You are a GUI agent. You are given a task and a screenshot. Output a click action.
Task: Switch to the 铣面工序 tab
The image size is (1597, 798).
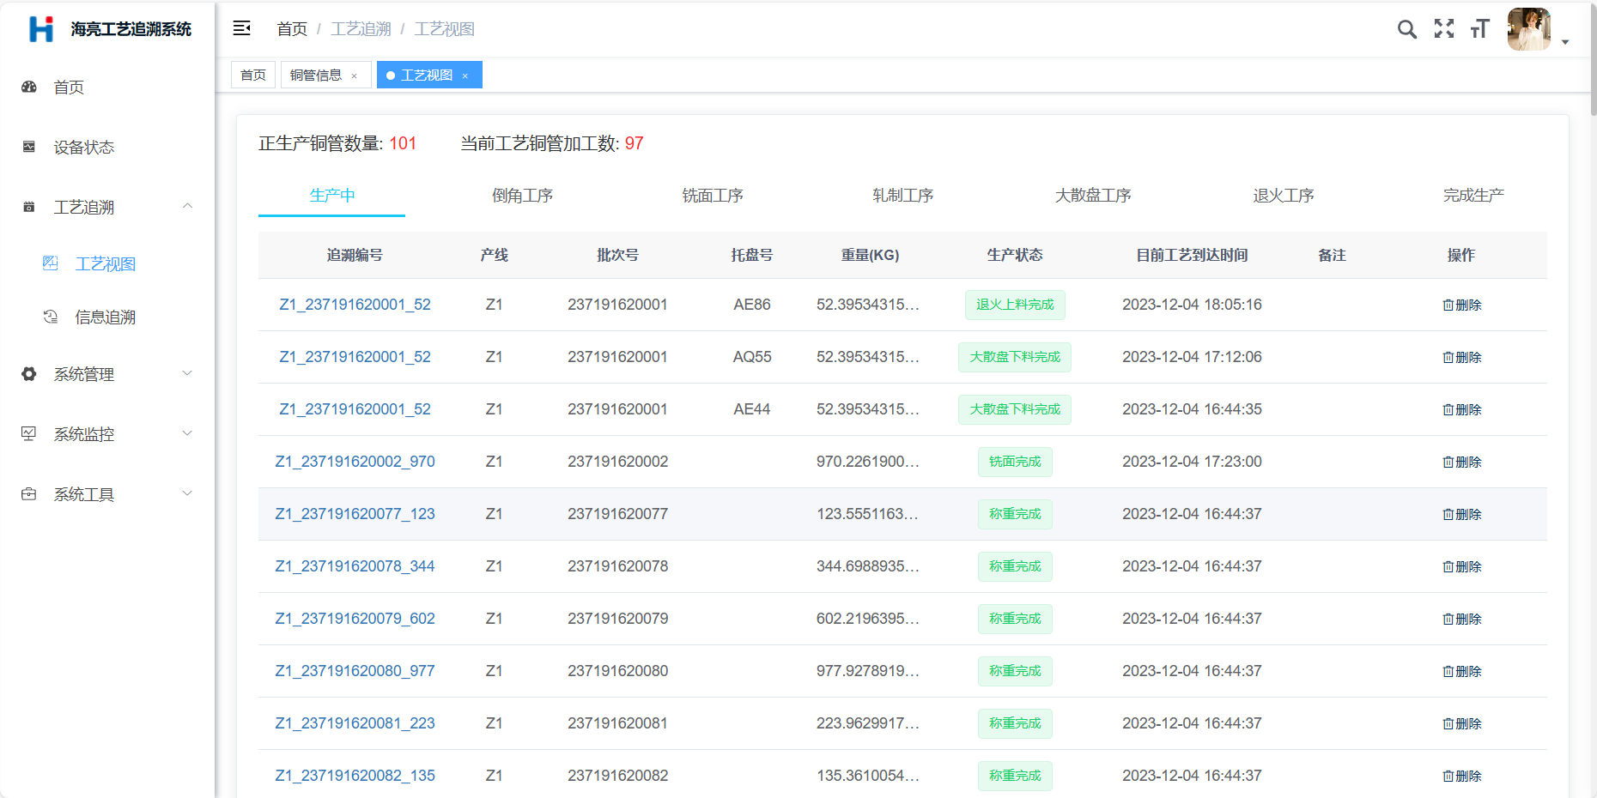(713, 196)
